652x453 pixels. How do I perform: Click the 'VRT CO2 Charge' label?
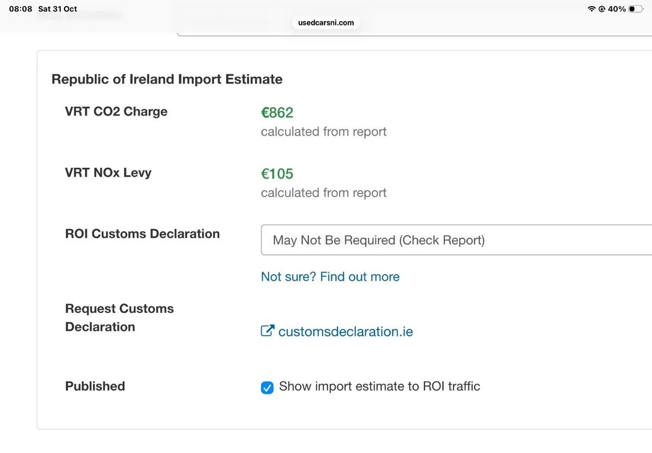(x=116, y=111)
